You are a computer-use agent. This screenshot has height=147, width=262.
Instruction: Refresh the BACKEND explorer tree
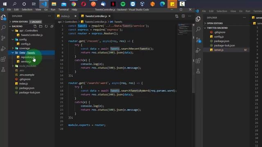[46, 26]
